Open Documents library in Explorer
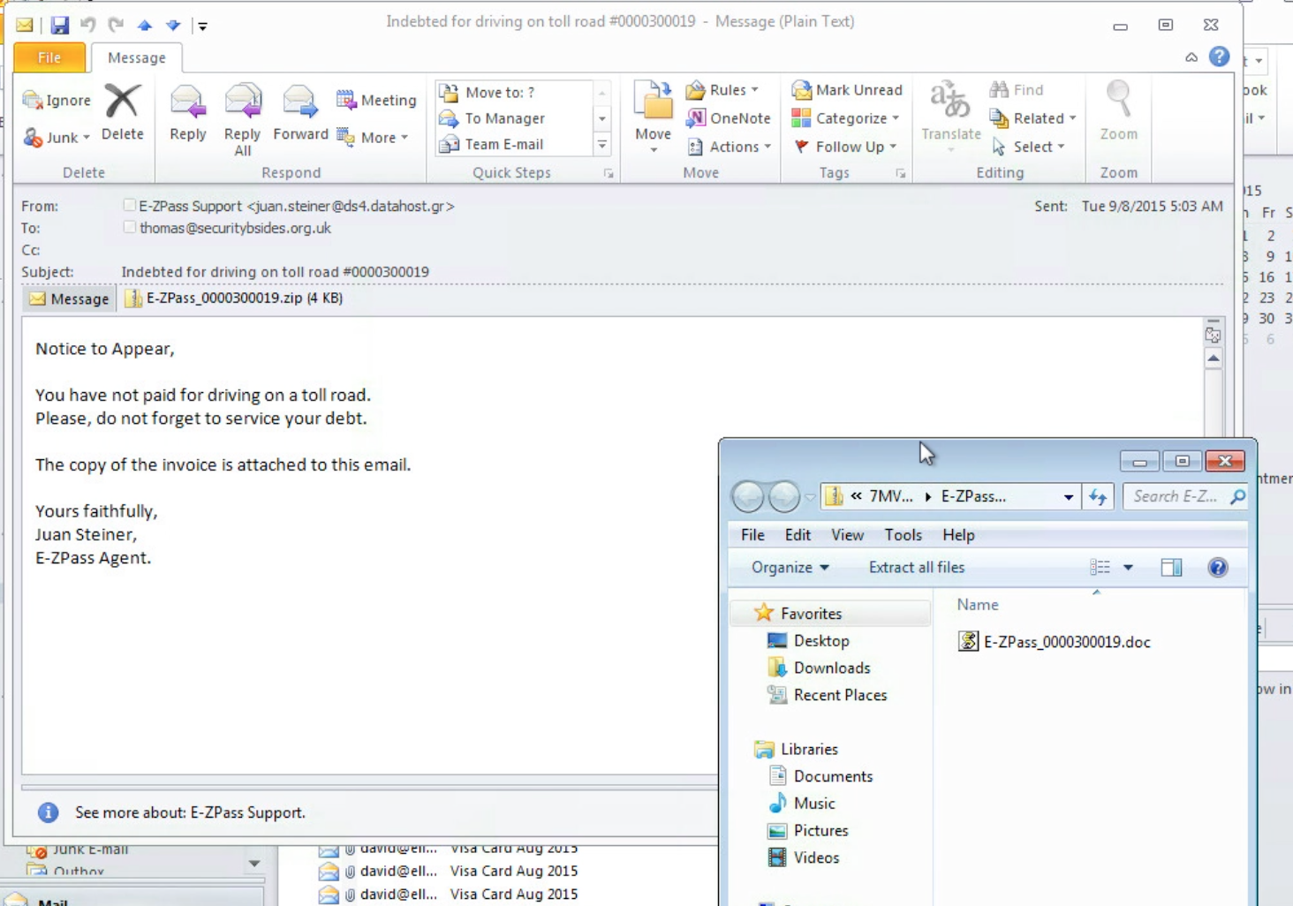This screenshot has width=1293, height=906. (x=820, y=776)
